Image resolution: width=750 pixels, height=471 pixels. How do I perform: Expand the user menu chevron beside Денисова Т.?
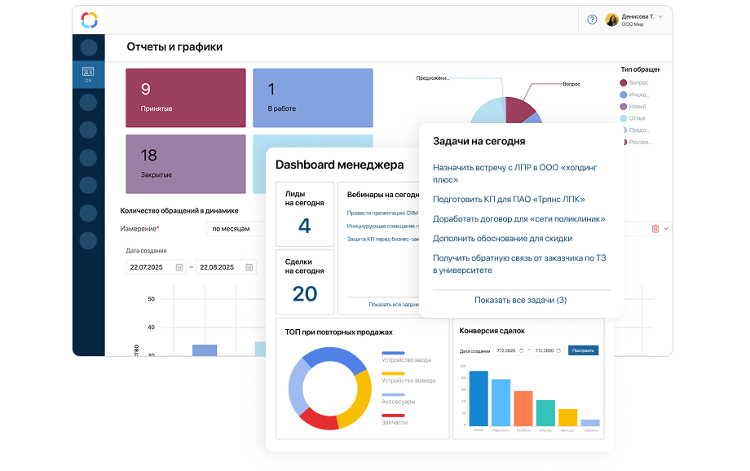tap(660, 16)
